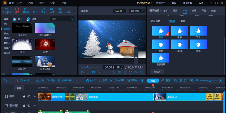226x113 pixels.
Task: Open the selection pointer tool dropdown arrow
Action: [25, 81]
